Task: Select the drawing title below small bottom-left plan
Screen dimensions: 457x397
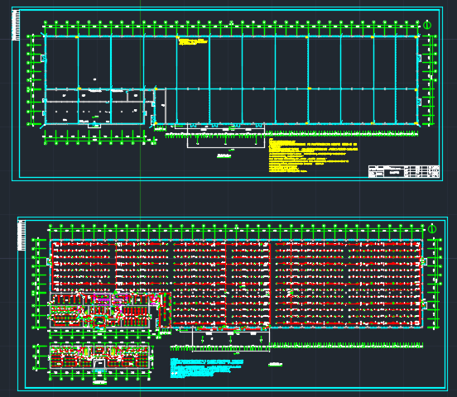Action: click(99, 382)
